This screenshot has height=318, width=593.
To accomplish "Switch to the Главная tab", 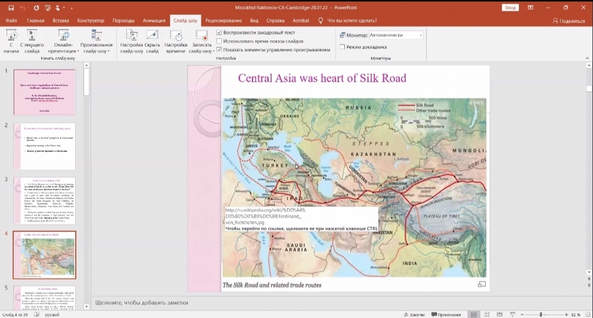I will 36,21.
